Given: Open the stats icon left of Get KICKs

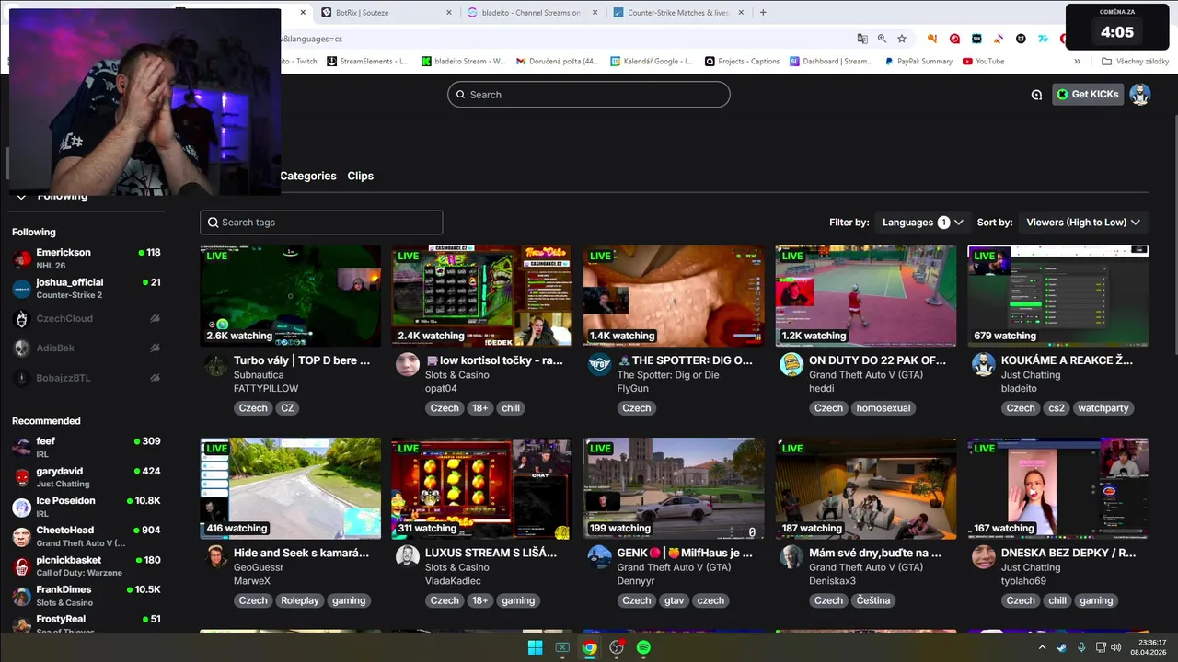Looking at the screenshot, I should pyautogui.click(x=1036, y=95).
